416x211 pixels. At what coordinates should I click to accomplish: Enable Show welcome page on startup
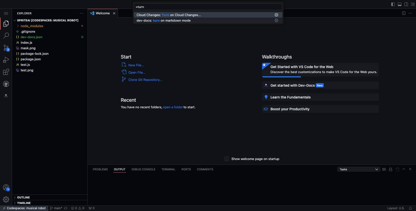pyautogui.click(x=227, y=159)
